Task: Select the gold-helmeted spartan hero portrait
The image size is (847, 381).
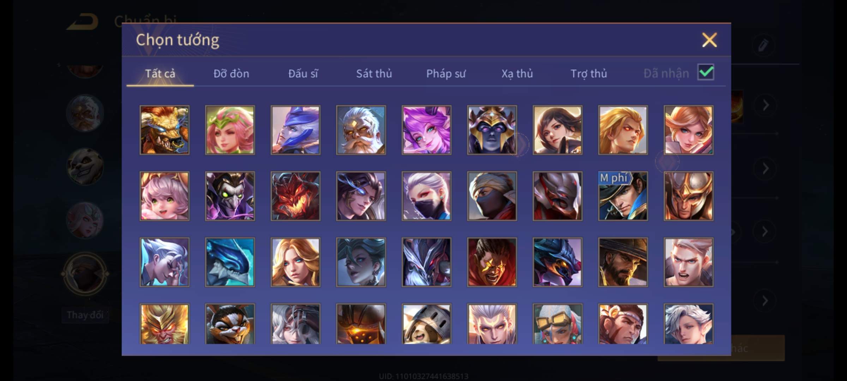Action: [x=688, y=196]
